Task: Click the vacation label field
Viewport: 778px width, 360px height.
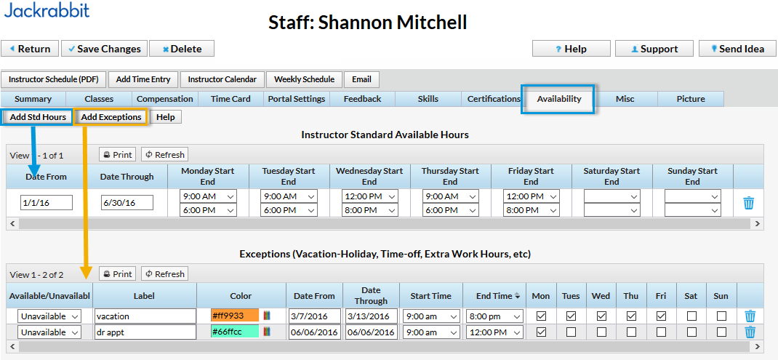Action: click(x=145, y=316)
